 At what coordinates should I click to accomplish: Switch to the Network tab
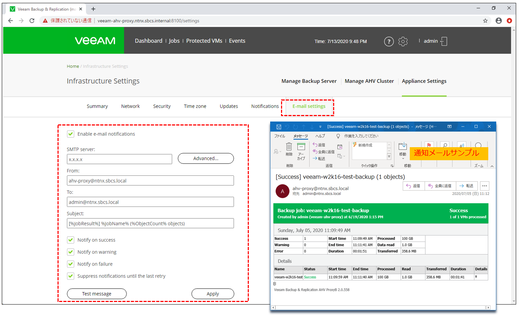pyautogui.click(x=131, y=106)
